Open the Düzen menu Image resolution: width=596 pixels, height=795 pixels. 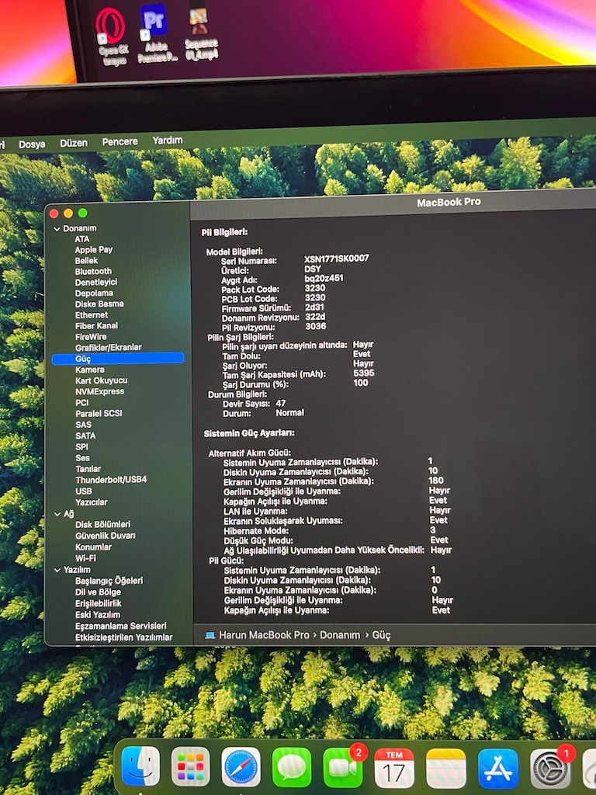pos(74,143)
